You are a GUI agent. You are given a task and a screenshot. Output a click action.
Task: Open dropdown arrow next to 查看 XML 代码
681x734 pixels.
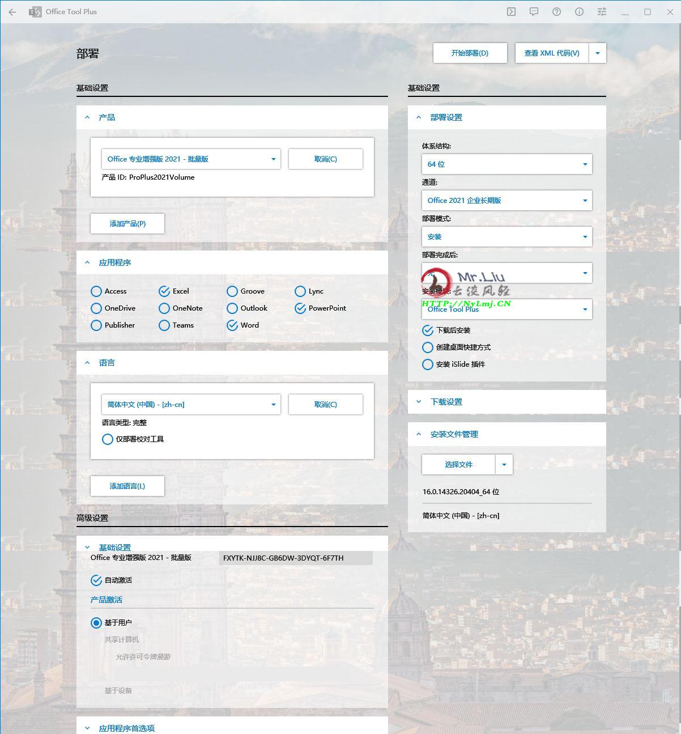tap(598, 53)
